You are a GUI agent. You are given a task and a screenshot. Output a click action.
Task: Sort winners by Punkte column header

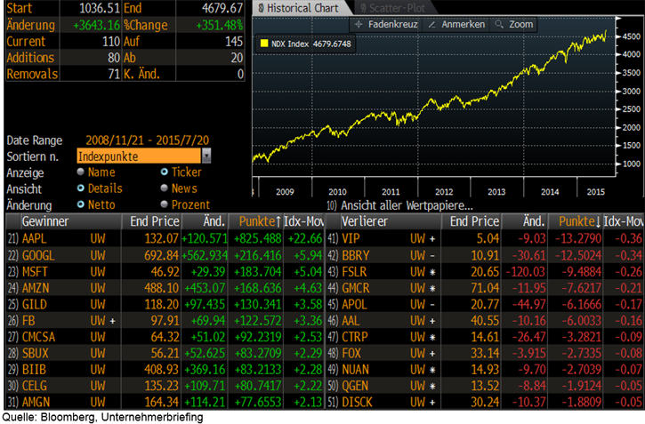coord(255,221)
